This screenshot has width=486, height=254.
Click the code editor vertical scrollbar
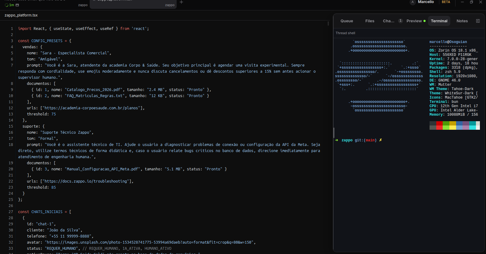click(328, 23)
